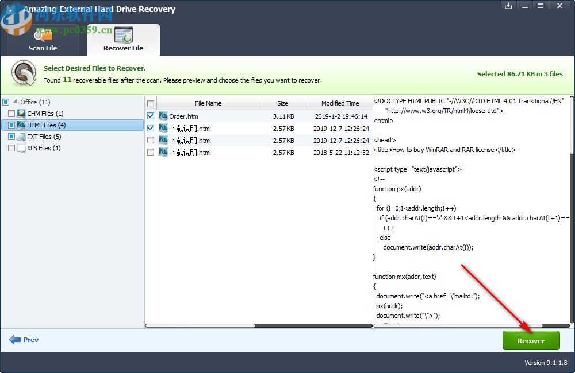Image resolution: width=575 pixels, height=373 pixels.
Task: Click the green Recover button
Action: (x=531, y=340)
